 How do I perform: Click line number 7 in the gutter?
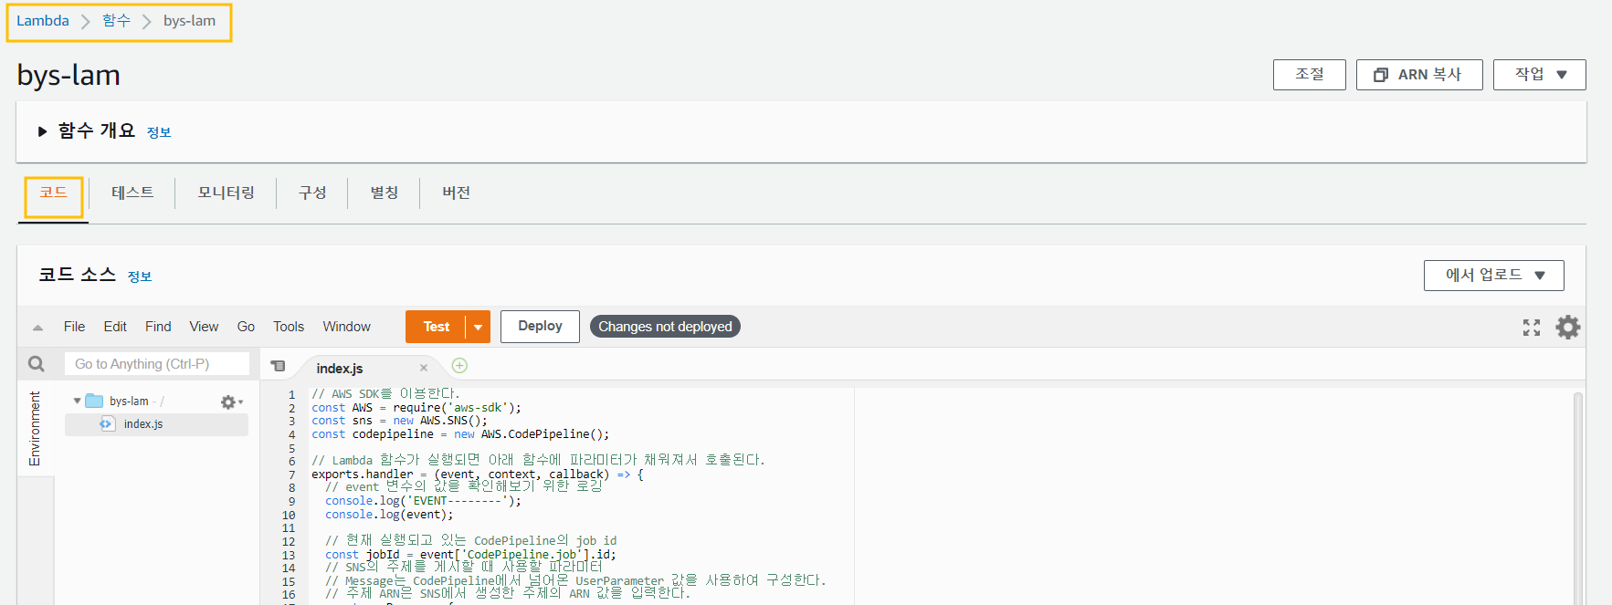pos(292,475)
